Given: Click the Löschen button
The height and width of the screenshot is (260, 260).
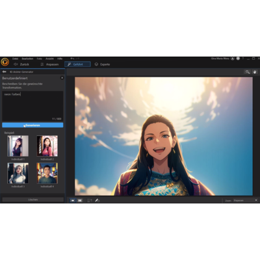Looking at the screenshot, I should [33, 200].
